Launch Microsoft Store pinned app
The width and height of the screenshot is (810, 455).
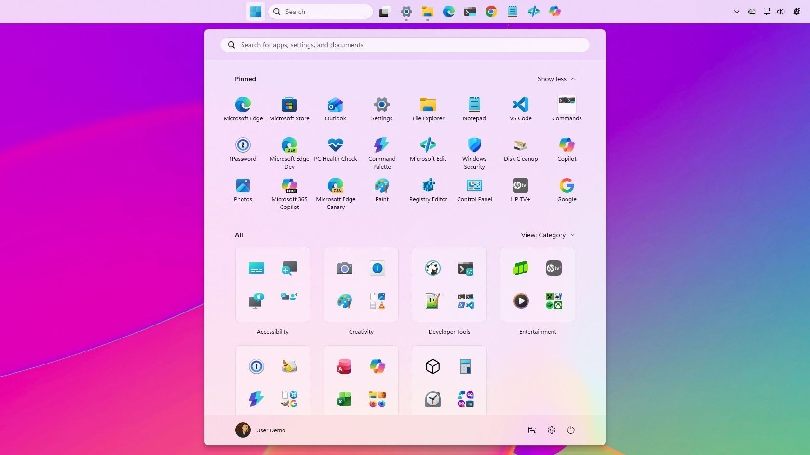pos(289,109)
